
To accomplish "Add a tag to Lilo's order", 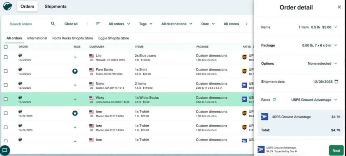I will pos(75,57).
